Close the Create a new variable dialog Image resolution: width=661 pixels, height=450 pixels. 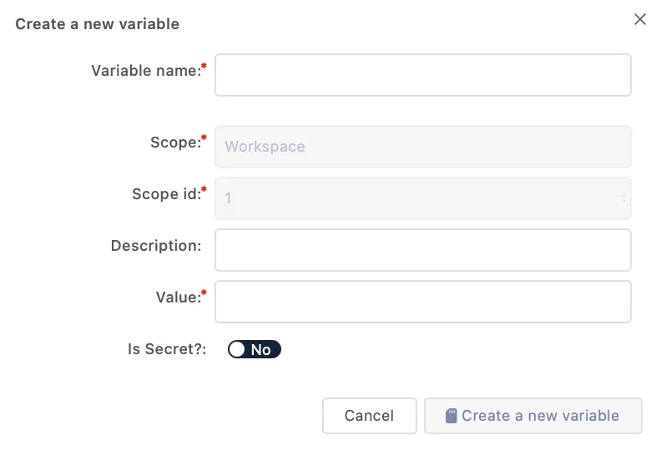click(x=640, y=19)
